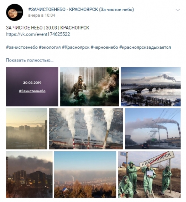186x202 pixels.
Task: Open the gas mask person photo
Action: click(90, 87)
